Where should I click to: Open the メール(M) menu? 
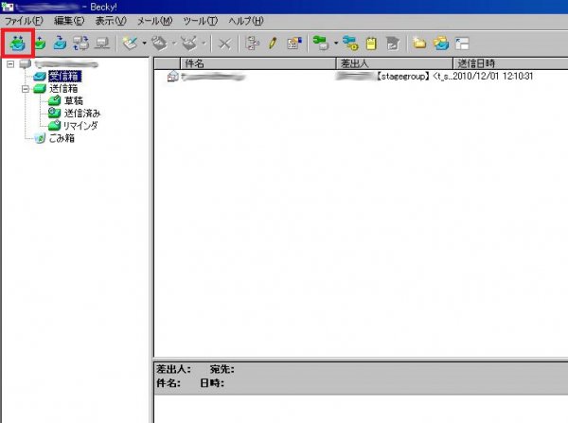153,21
